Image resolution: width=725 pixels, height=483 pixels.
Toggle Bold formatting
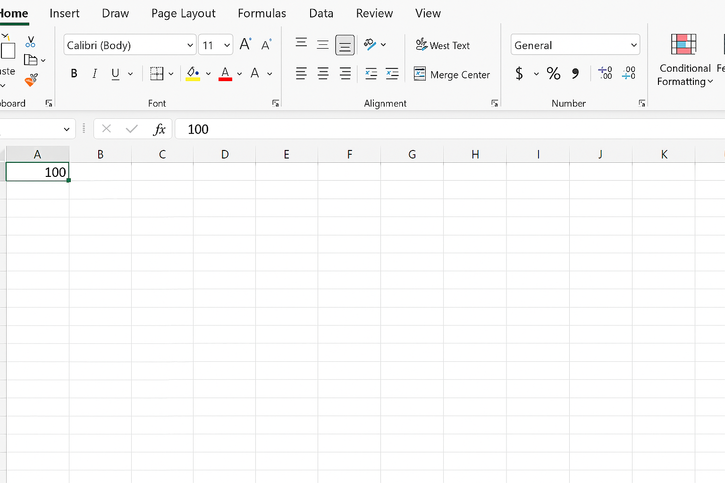(74, 74)
